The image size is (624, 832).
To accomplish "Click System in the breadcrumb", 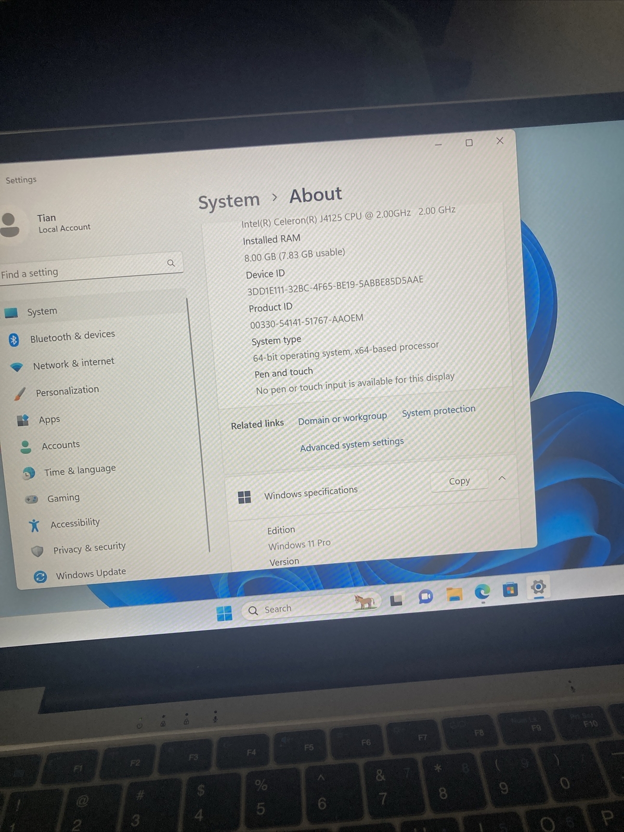I will click(229, 201).
